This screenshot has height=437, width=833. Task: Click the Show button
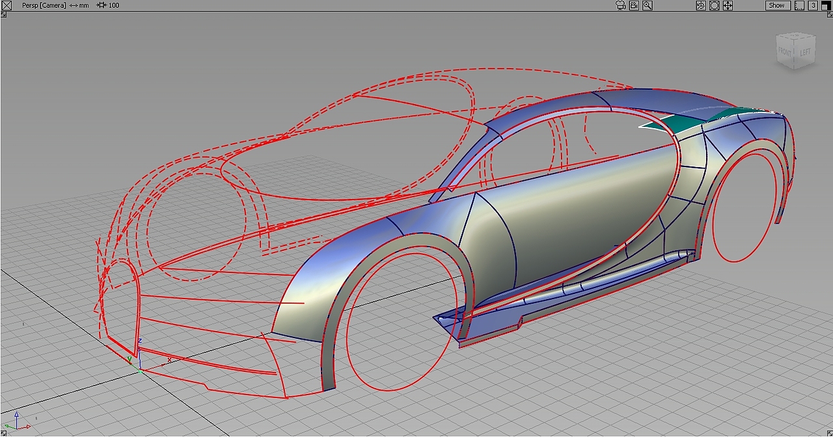pos(778,5)
